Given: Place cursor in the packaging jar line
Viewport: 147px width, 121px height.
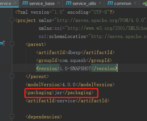Looking at the screenshot, I should pos(60,93).
